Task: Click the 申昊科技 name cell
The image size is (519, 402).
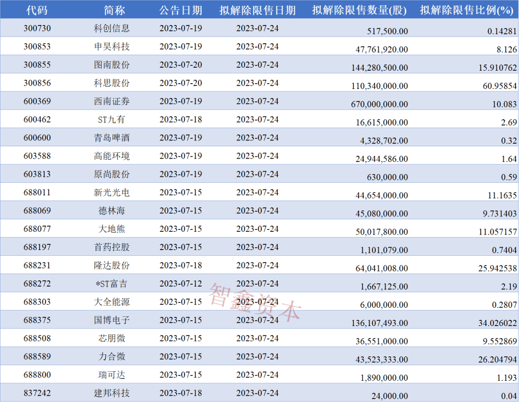Action: (x=111, y=47)
